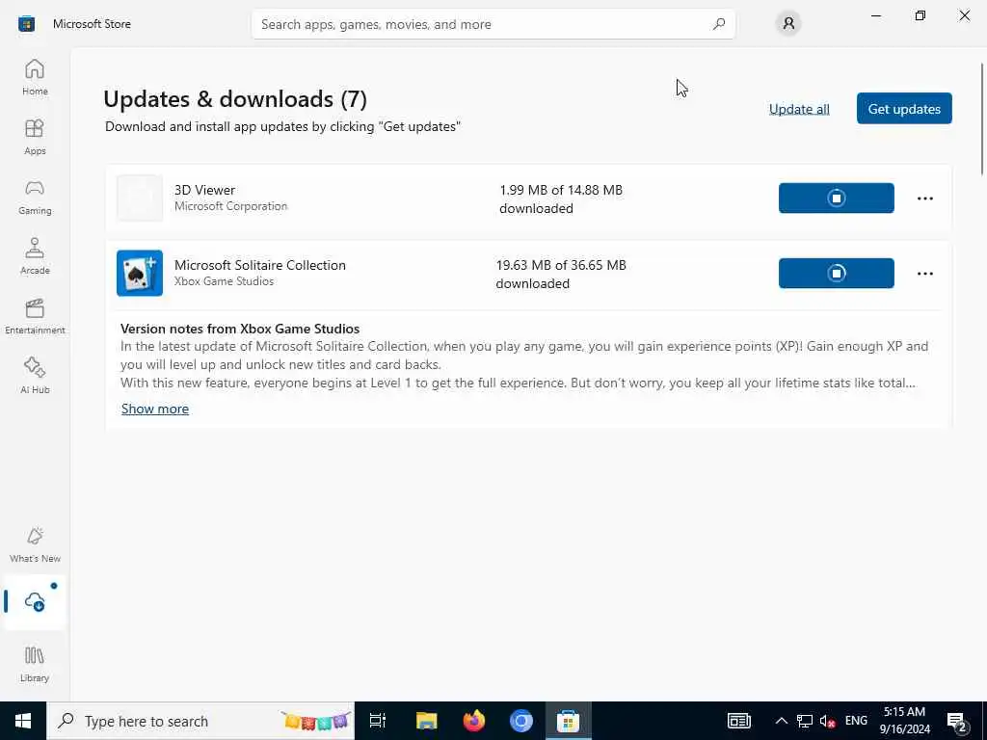The image size is (987, 740).
Task: Open more options for 3D Viewer
Action: [x=924, y=198]
